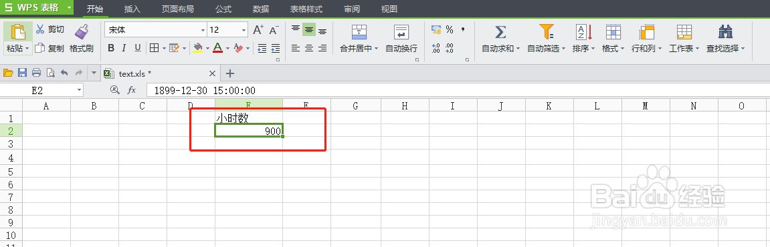Decrease indent icon
The width and height of the screenshot is (770, 247).
[262, 48]
